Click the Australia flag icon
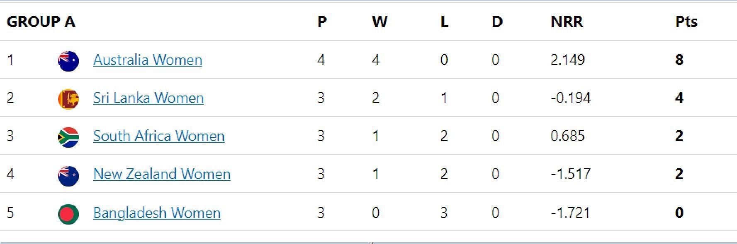 point(68,61)
